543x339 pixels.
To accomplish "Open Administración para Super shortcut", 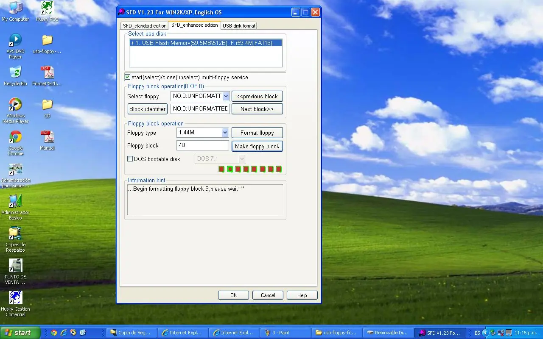I will [x=15, y=175].
